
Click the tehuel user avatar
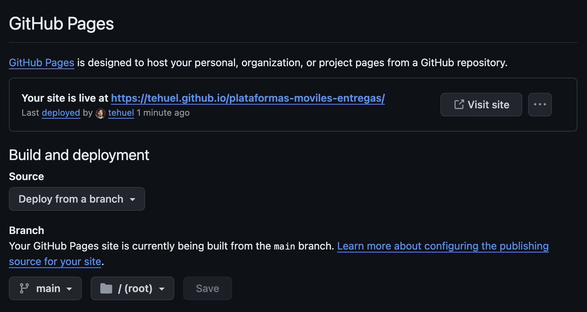point(100,113)
